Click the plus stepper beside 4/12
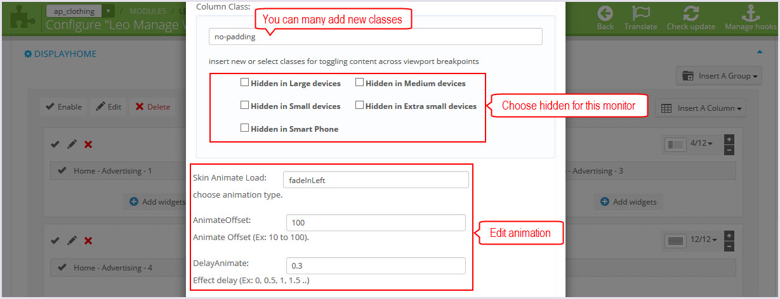Screen dimensions: 780x299 [x=729, y=139]
